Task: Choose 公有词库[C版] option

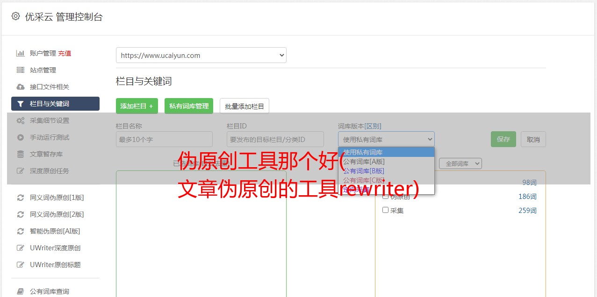Action: 386,180
